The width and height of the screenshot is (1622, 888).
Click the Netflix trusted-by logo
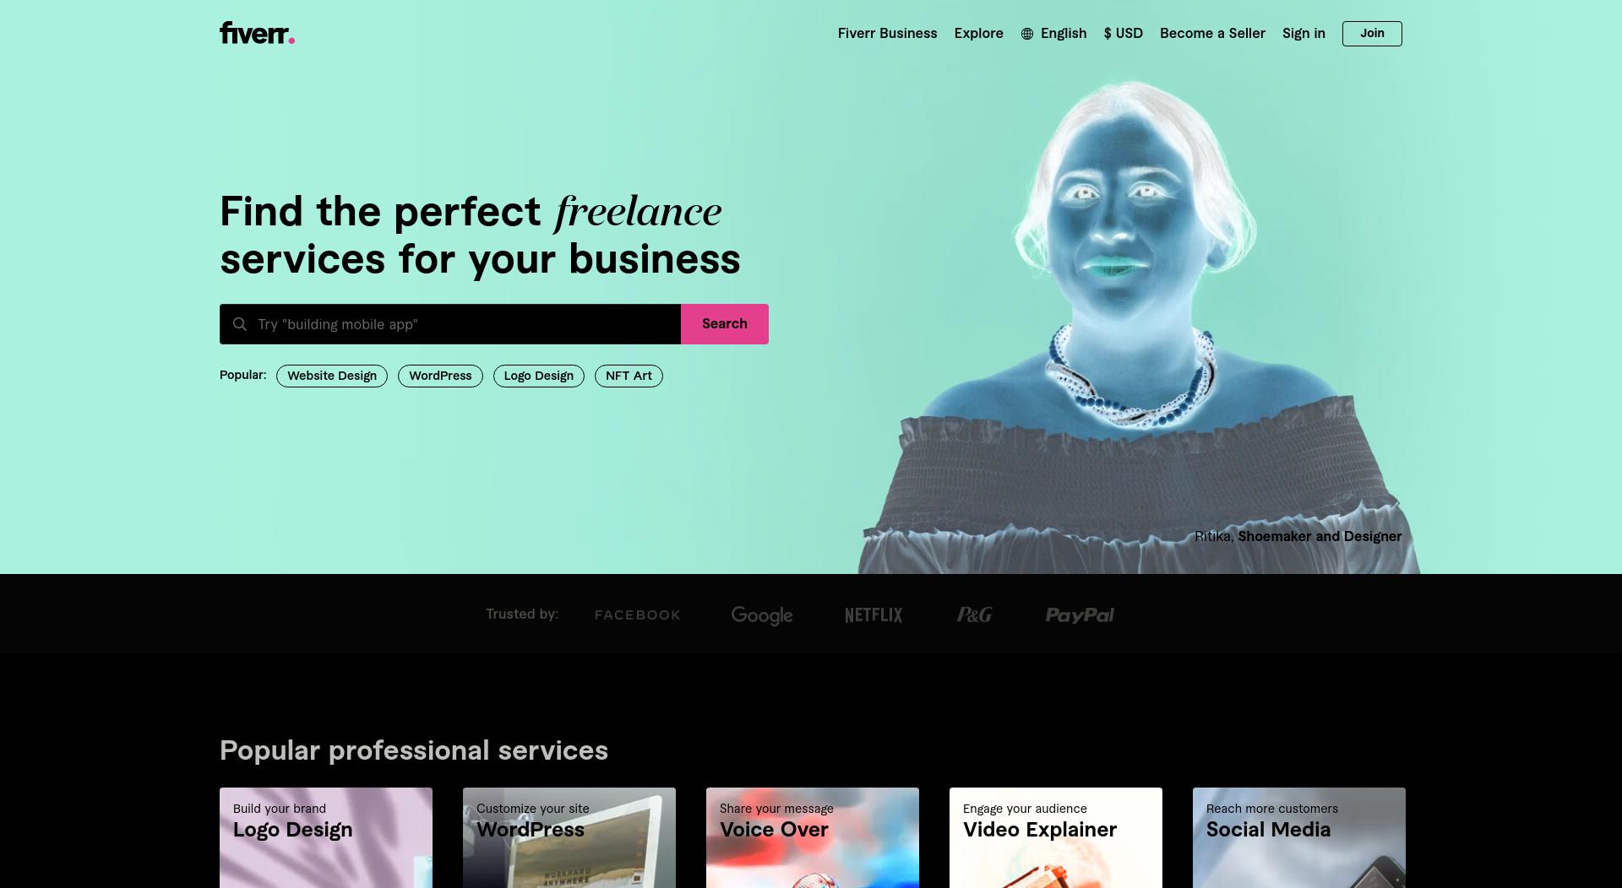coord(874,615)
